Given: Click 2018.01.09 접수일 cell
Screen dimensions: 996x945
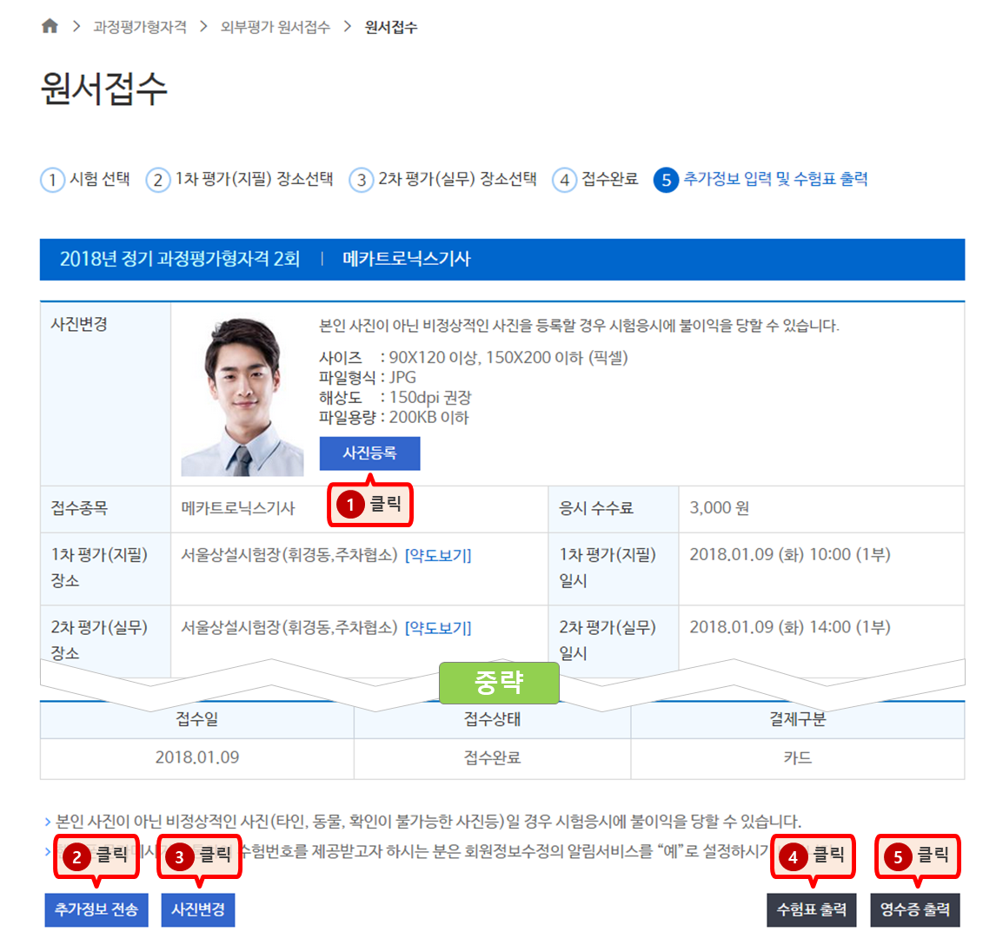Looking at the screenshot, I should (197, 757).
